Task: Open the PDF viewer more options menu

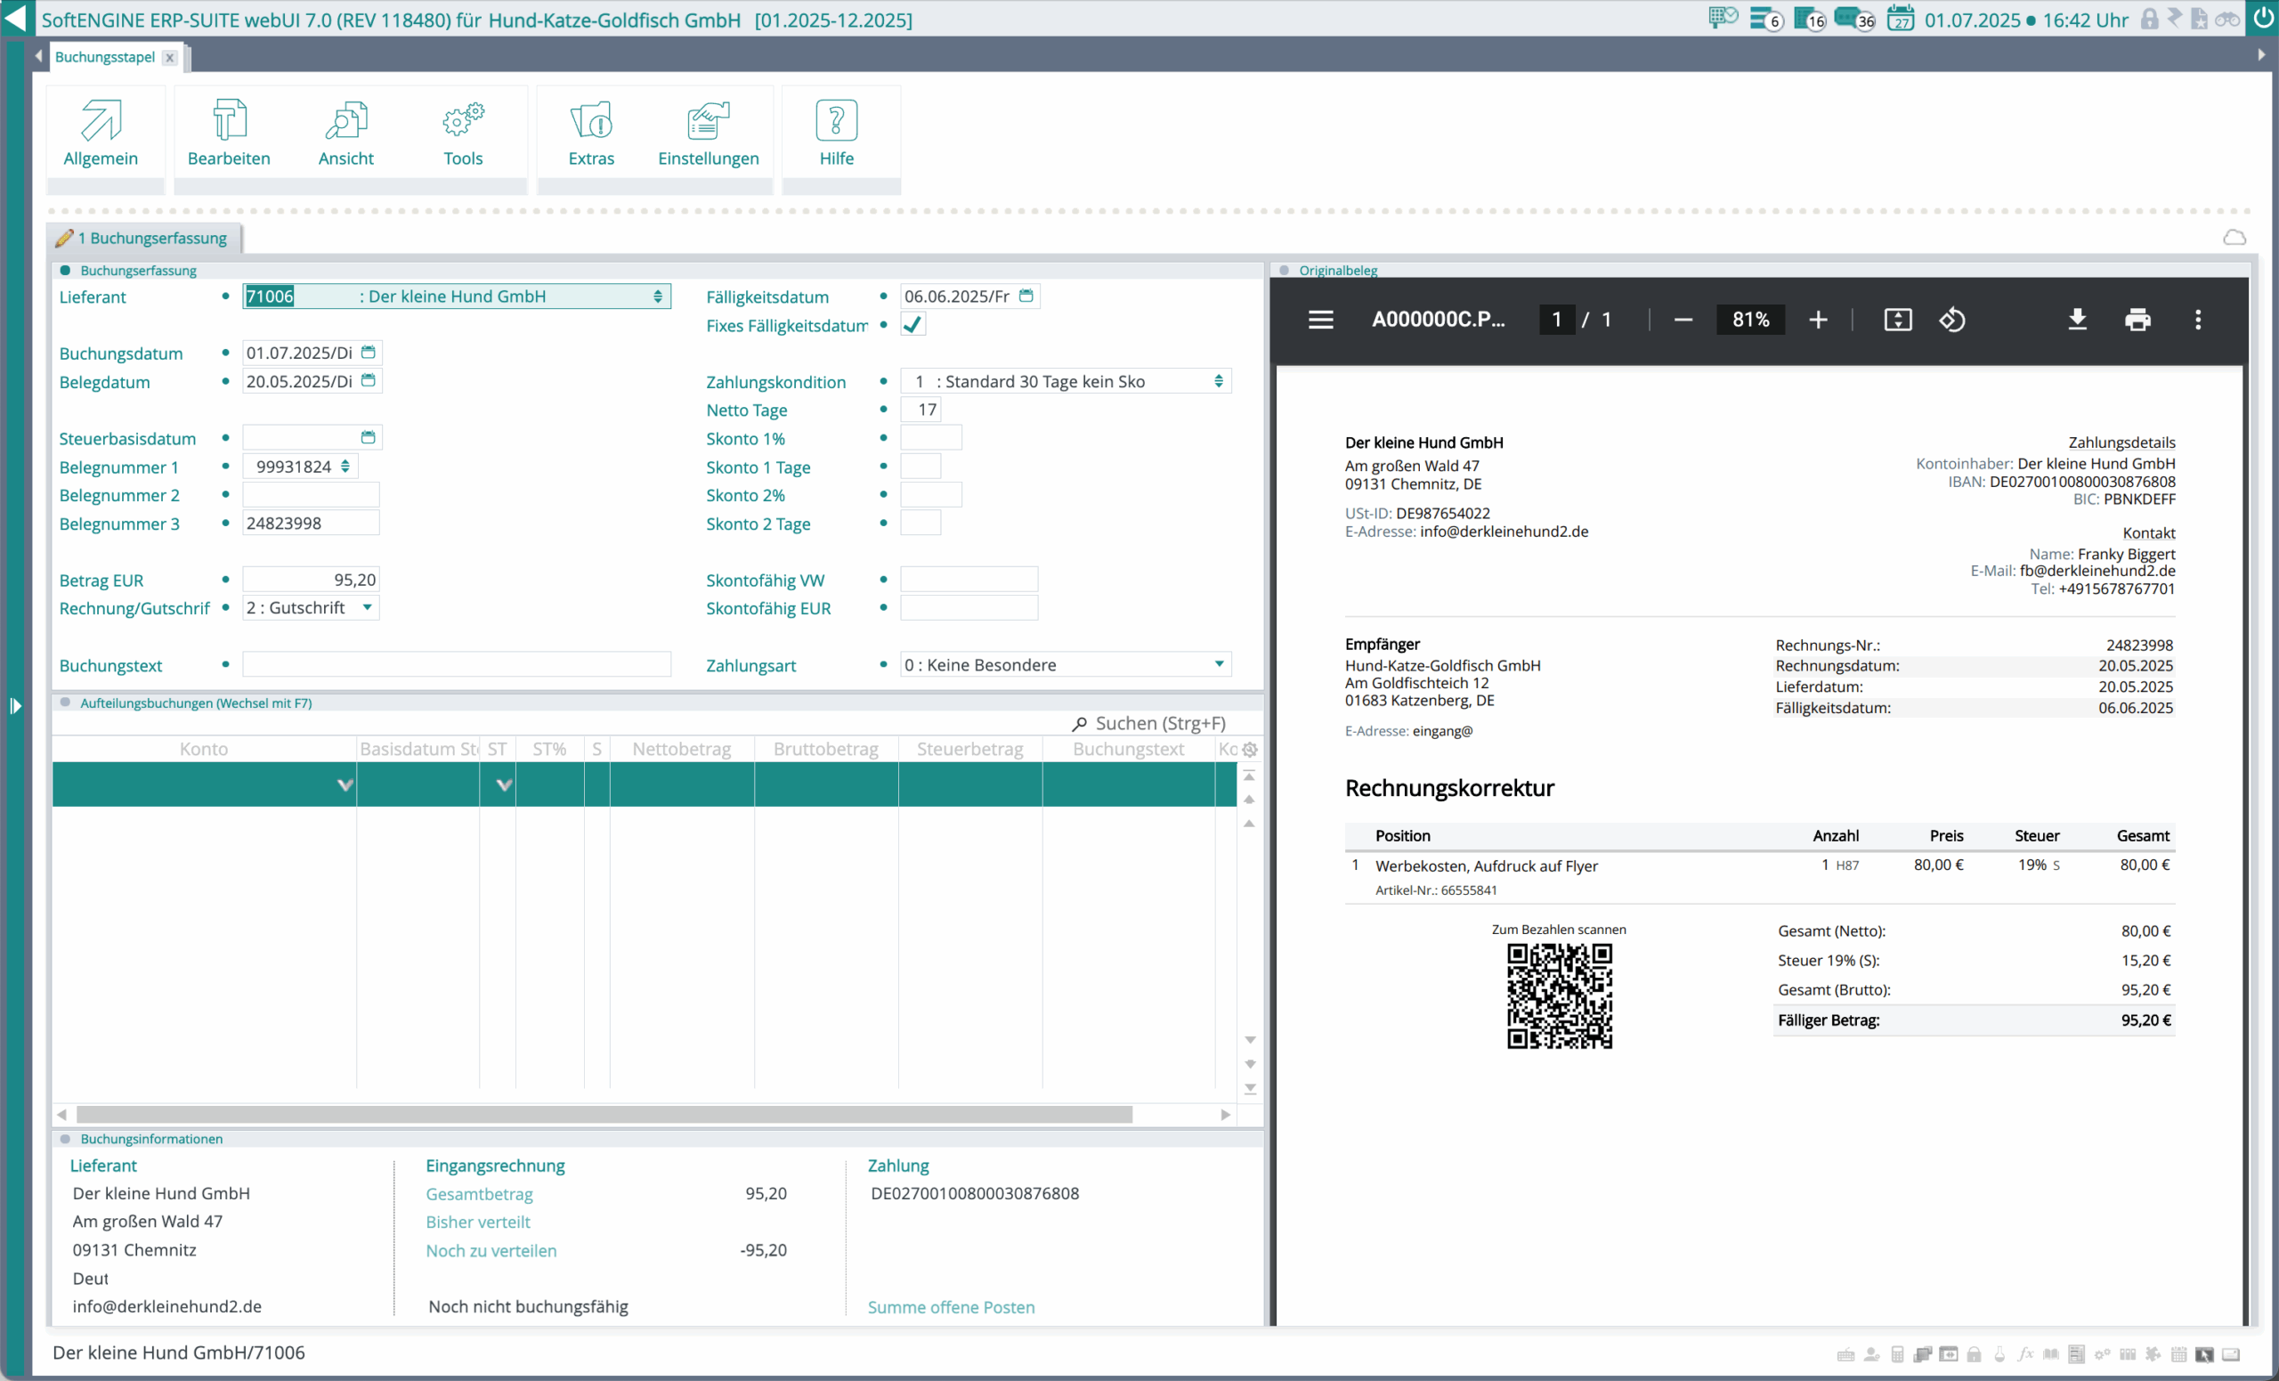Action: [2199, 320]
